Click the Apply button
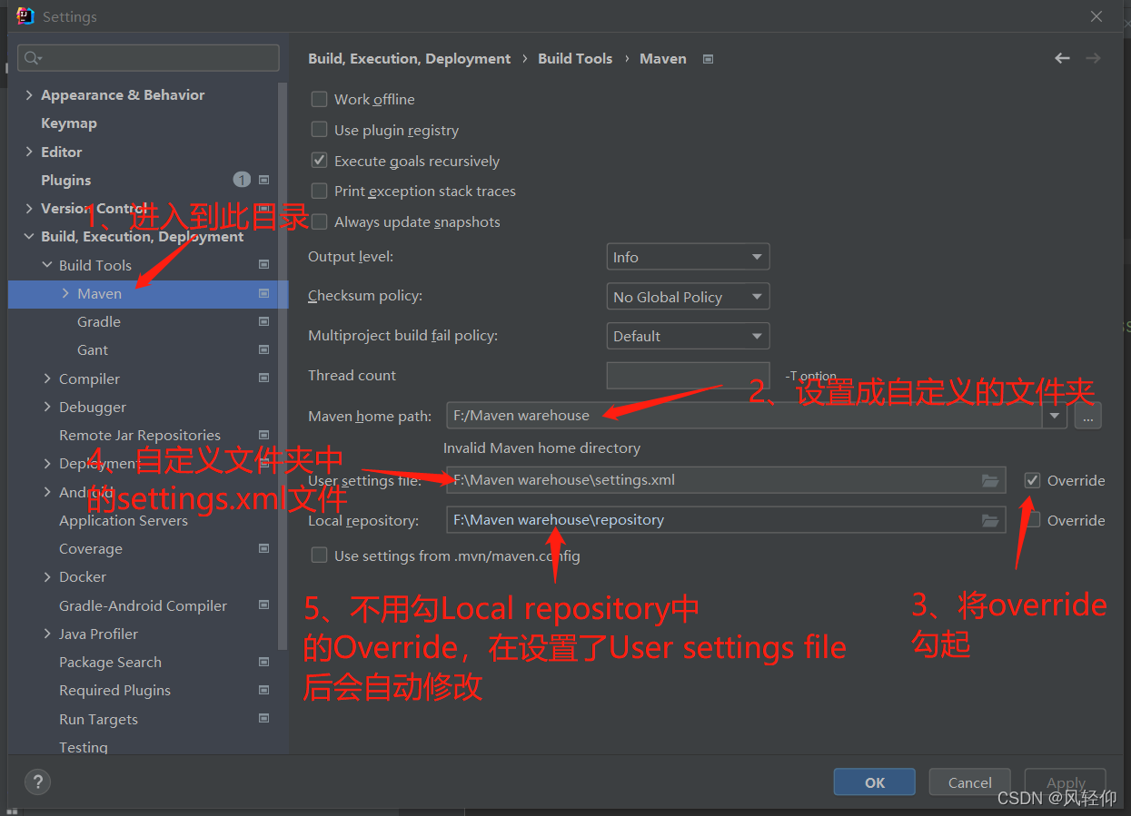The width and height of the screenshot is (1131, 816). tap(1065, 782)
